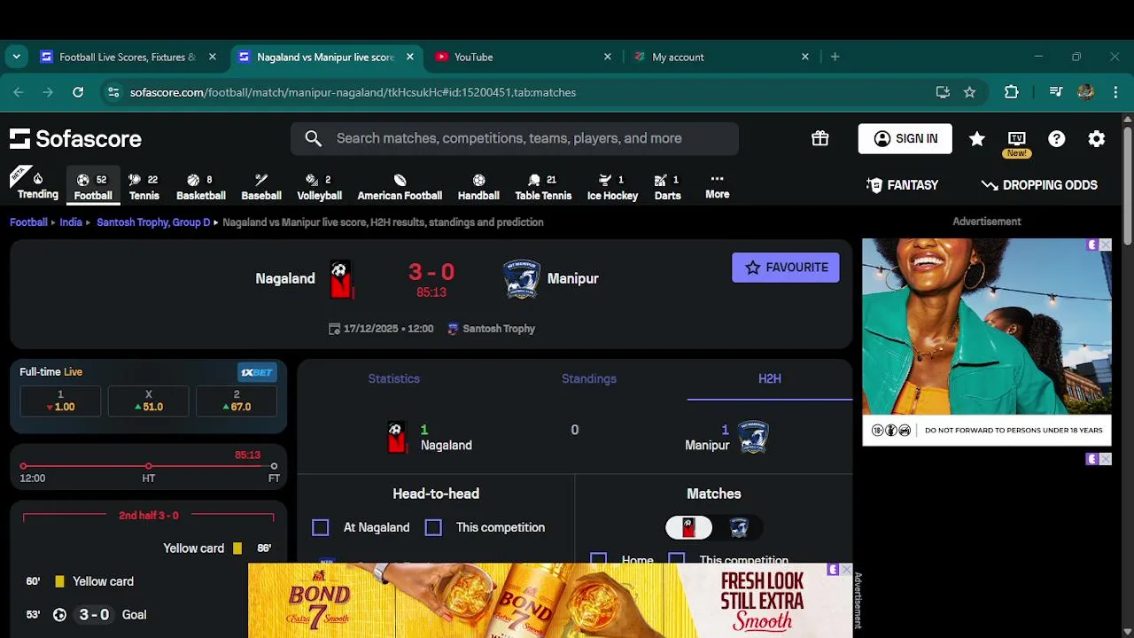Select the H2H tab

tap(770, 378)
